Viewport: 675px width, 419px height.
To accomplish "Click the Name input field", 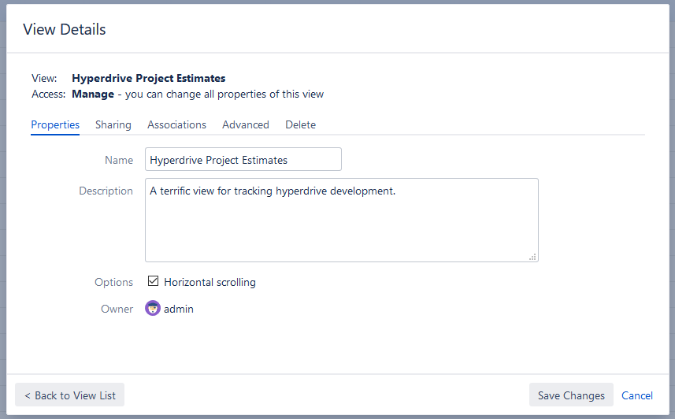I will (243, 160).
